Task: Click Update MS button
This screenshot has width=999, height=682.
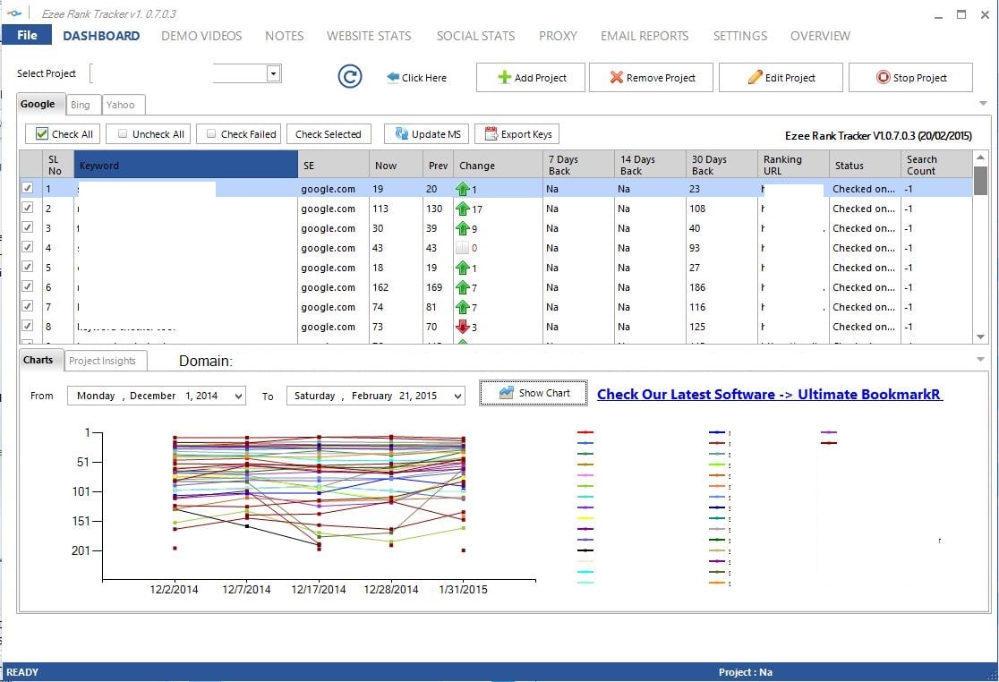Action: 427,133
